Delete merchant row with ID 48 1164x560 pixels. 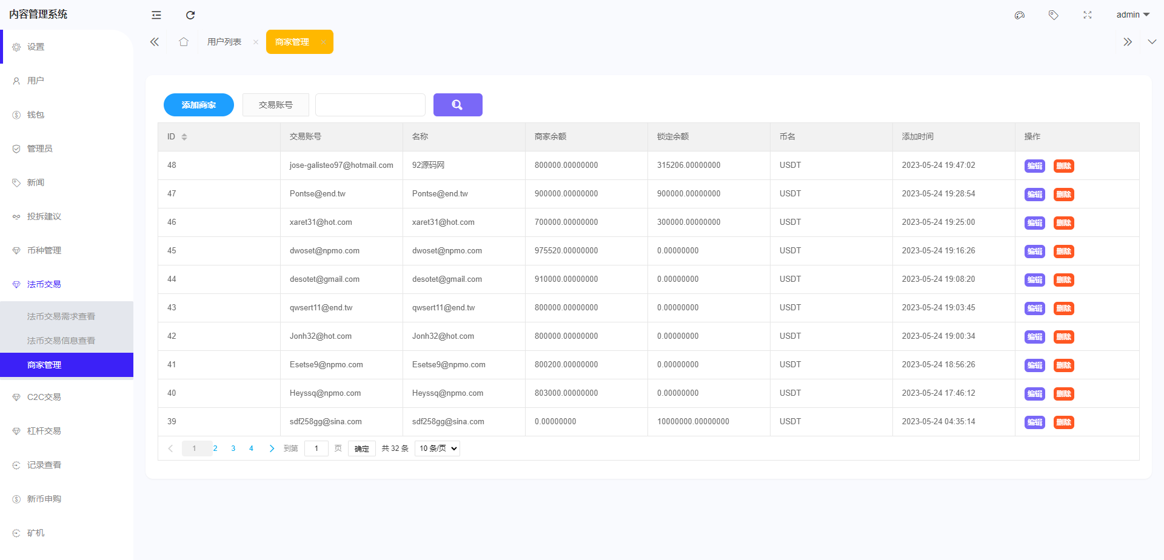tap(1063, 166)
